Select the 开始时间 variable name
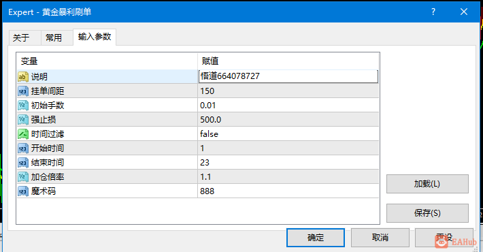This screenshot has width=483, height=252. click(x=48, y=148)
